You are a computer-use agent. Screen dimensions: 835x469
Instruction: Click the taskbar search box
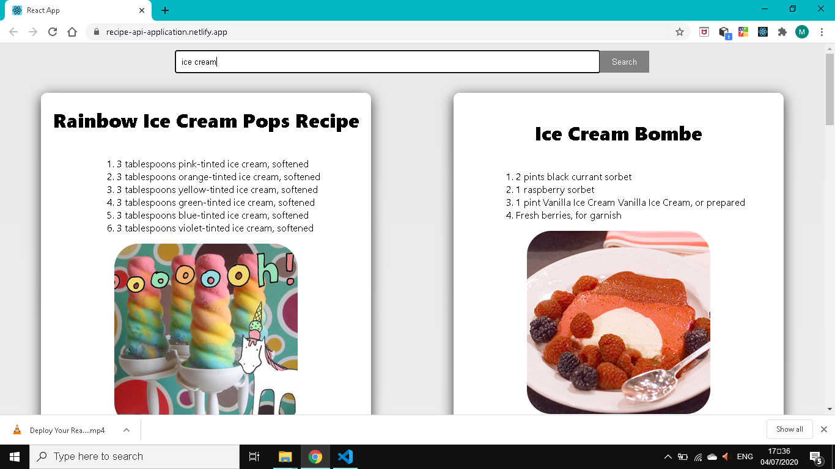point(134,457)
